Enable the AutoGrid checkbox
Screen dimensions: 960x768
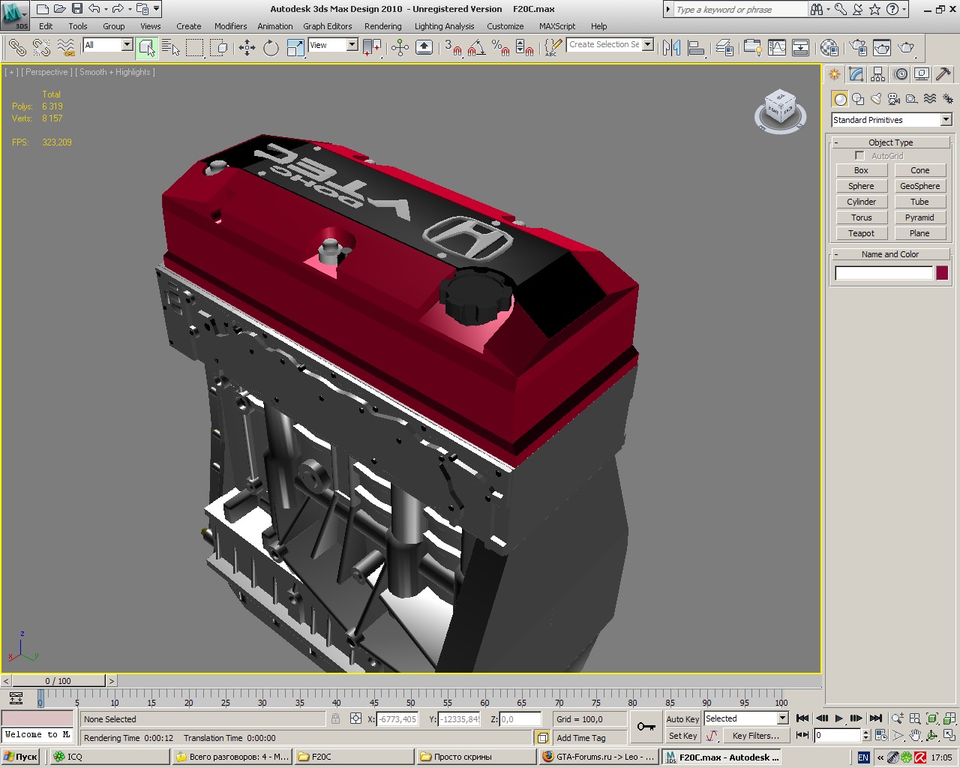(x=859, y=156)
